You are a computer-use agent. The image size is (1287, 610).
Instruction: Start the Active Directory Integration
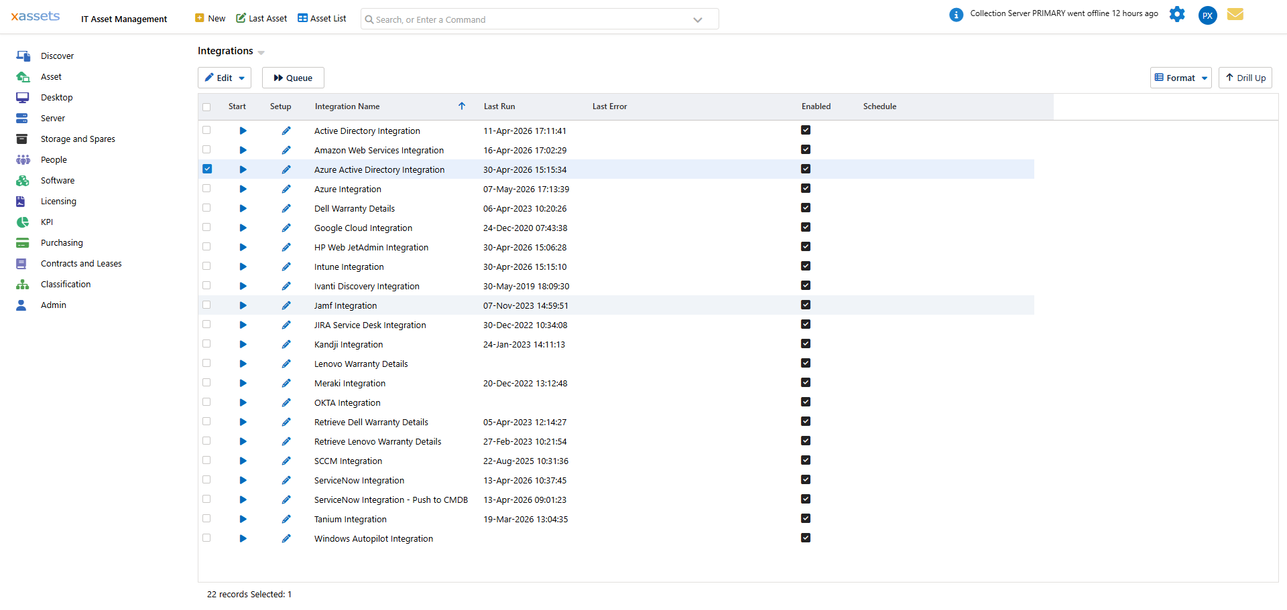tap(243, 131)
